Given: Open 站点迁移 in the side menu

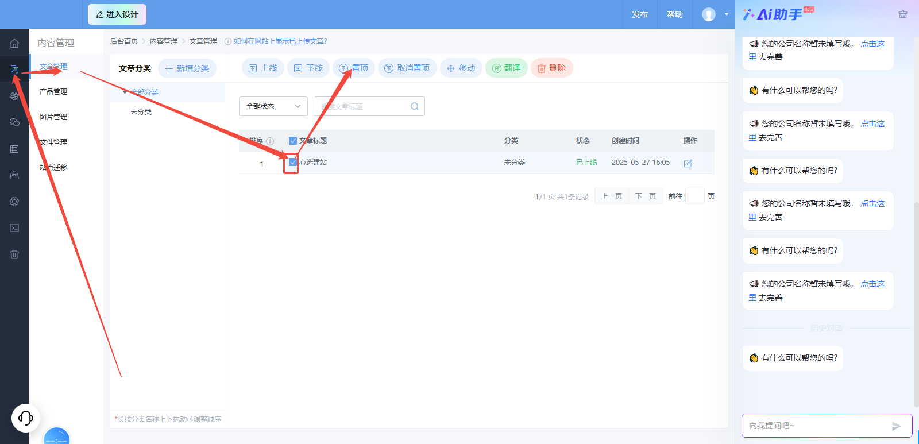Looking at the screenshot, I should (53, 168).
